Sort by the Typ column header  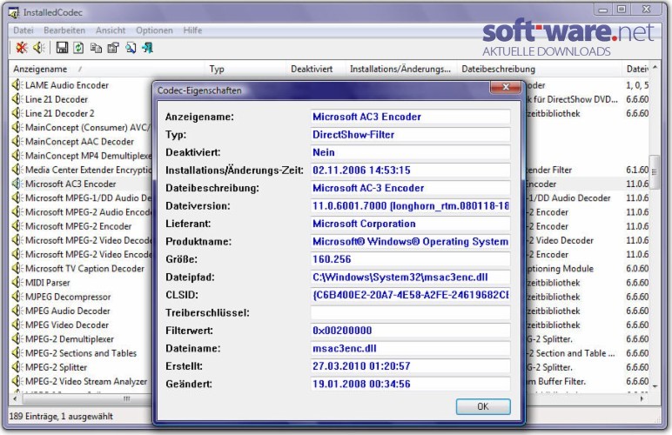pyautogui.click(x=245, y=69)
